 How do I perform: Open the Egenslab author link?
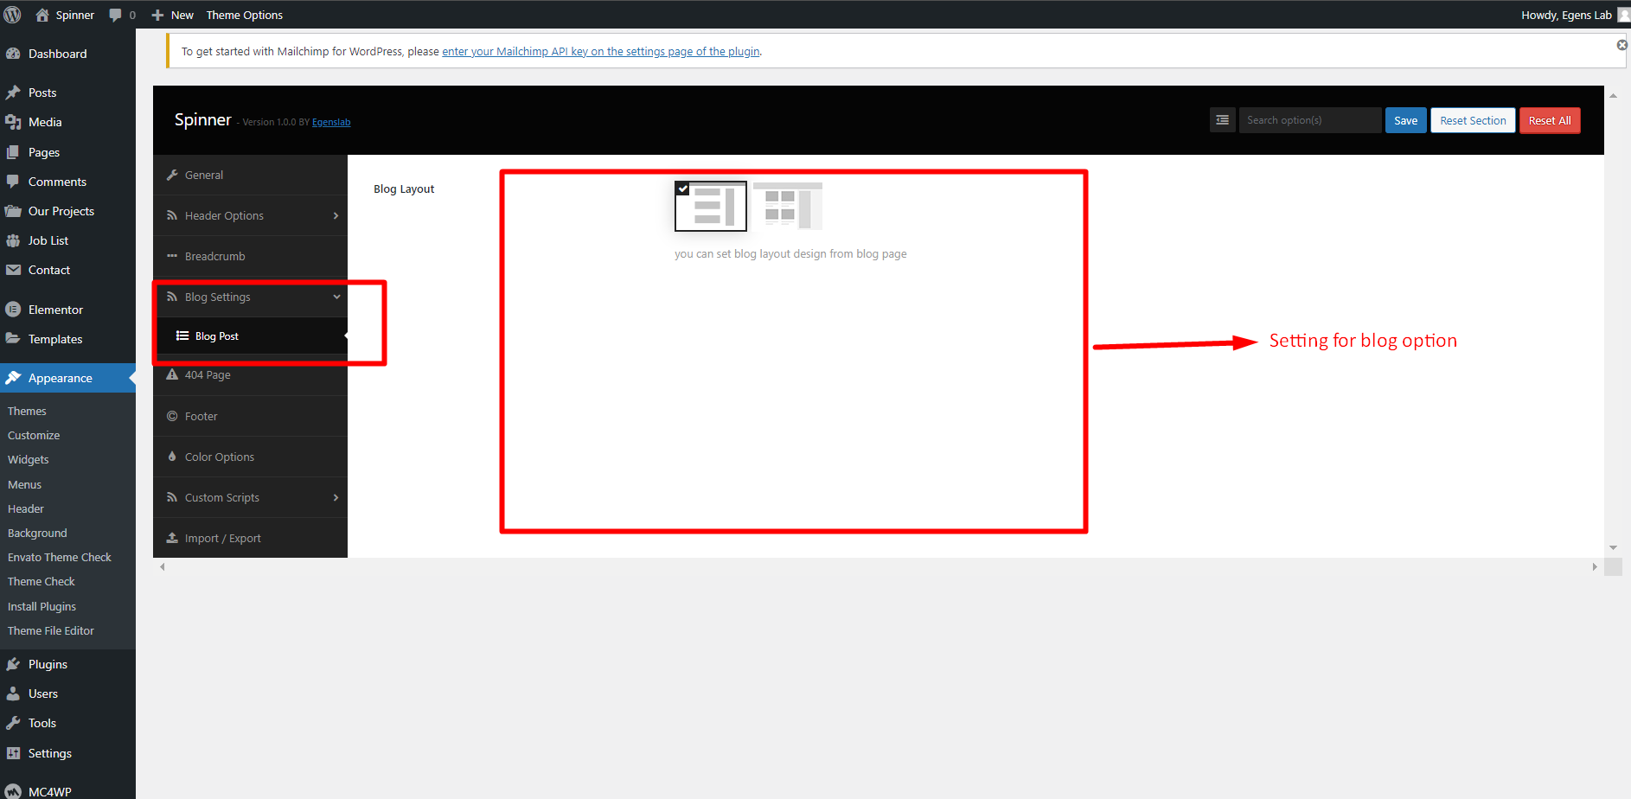click(331, 122)
